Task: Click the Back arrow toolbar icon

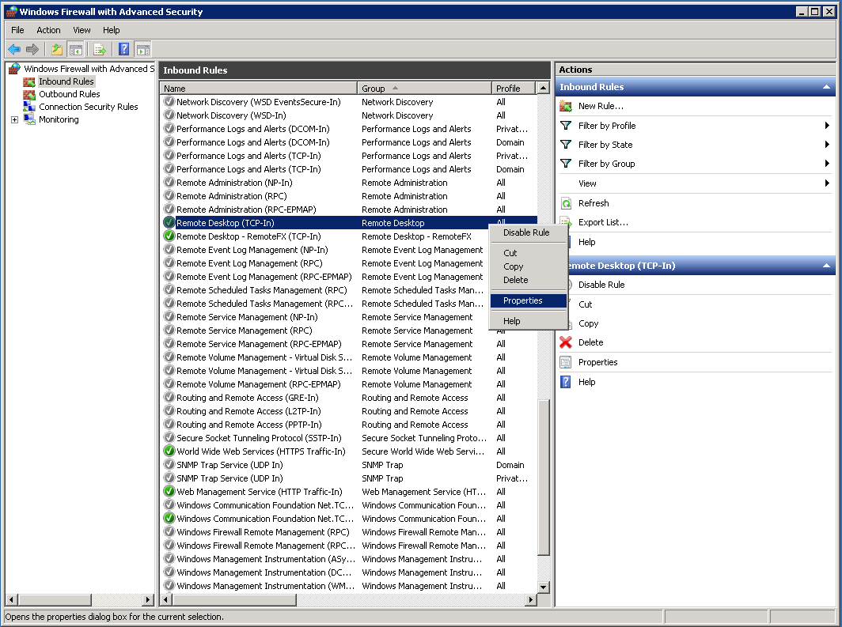Action: (14, 49)
